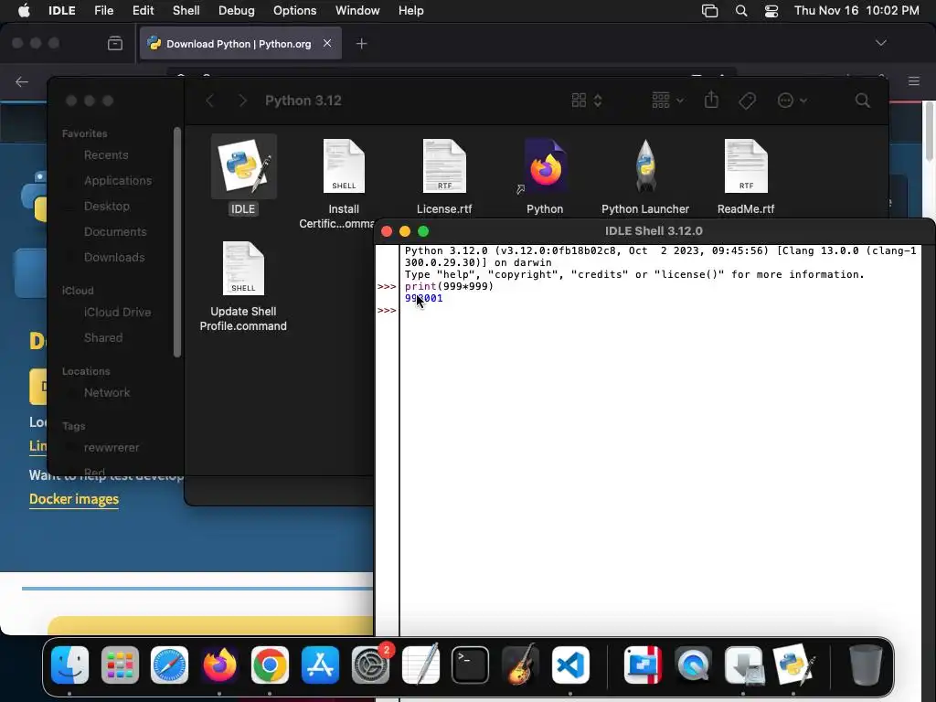Click the browser page scrollbar
Viewport: 936px width, 702px height.
click(929, 131)
